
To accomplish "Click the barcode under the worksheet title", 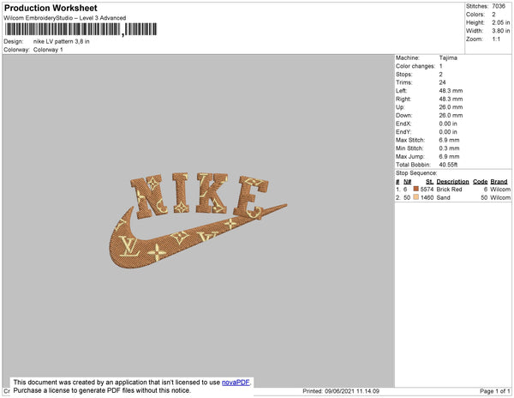I will 81,29.
